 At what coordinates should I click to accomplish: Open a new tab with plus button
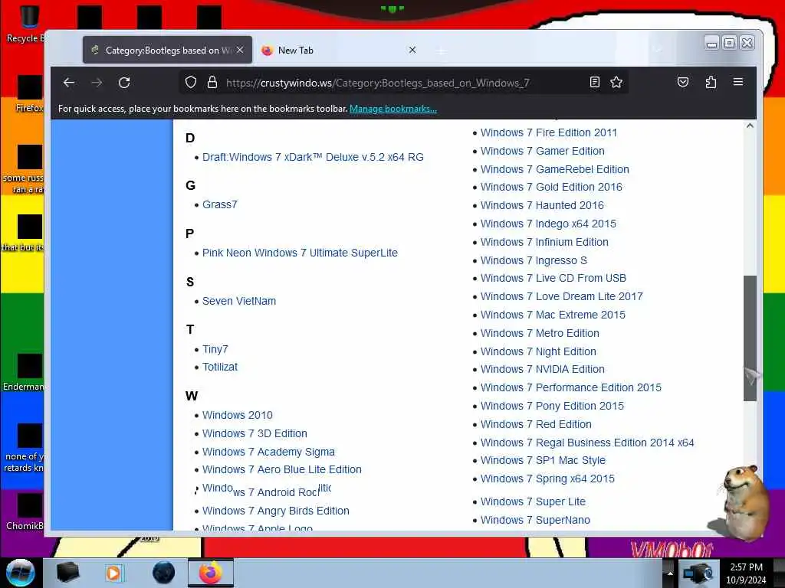[441, 51]
